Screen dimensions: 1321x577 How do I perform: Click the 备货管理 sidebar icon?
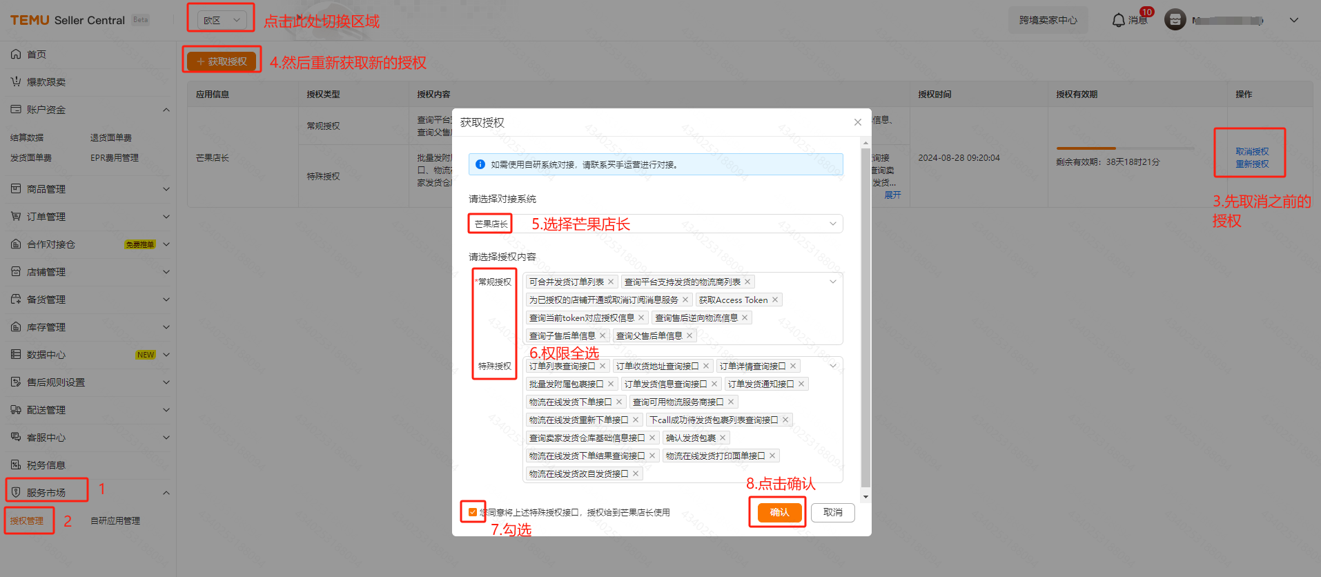[16, 300]
